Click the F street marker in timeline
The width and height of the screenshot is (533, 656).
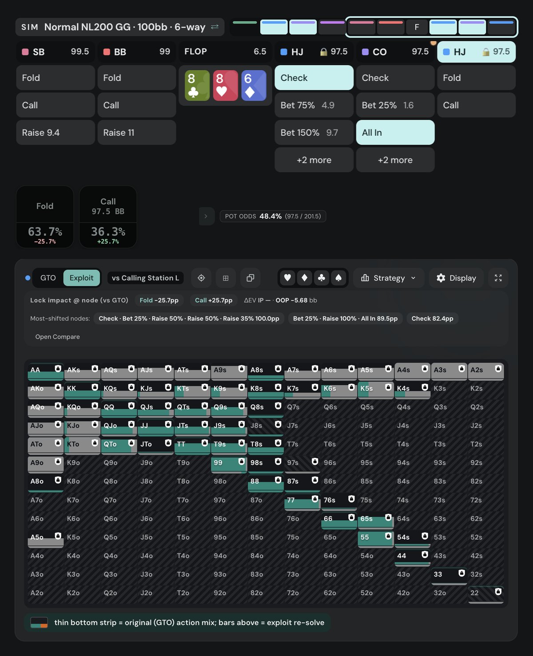pos(417,27)
